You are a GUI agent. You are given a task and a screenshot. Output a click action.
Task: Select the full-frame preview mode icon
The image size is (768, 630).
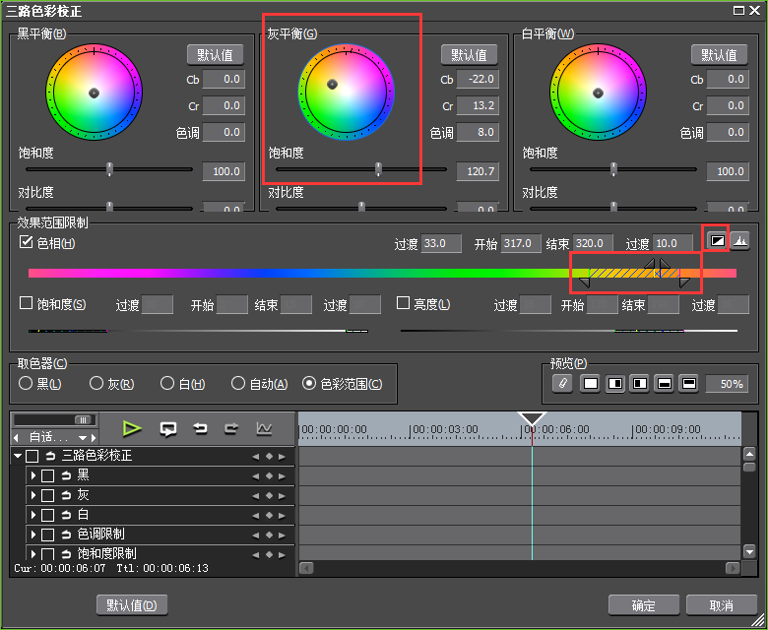pyautogui.click(x=591, y=384)
